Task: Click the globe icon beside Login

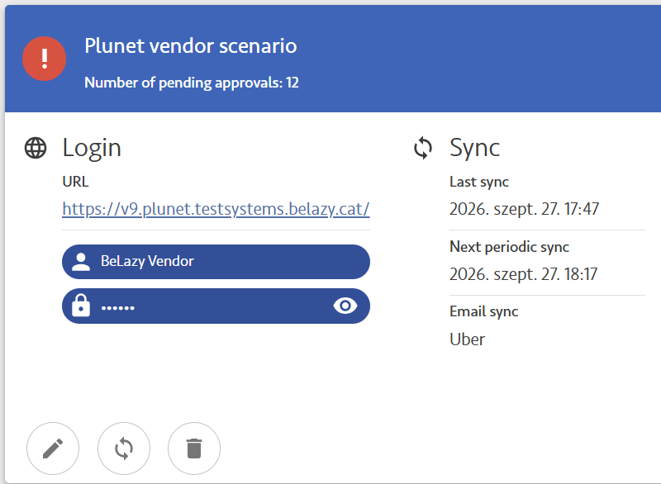Action: pos(36,148)
